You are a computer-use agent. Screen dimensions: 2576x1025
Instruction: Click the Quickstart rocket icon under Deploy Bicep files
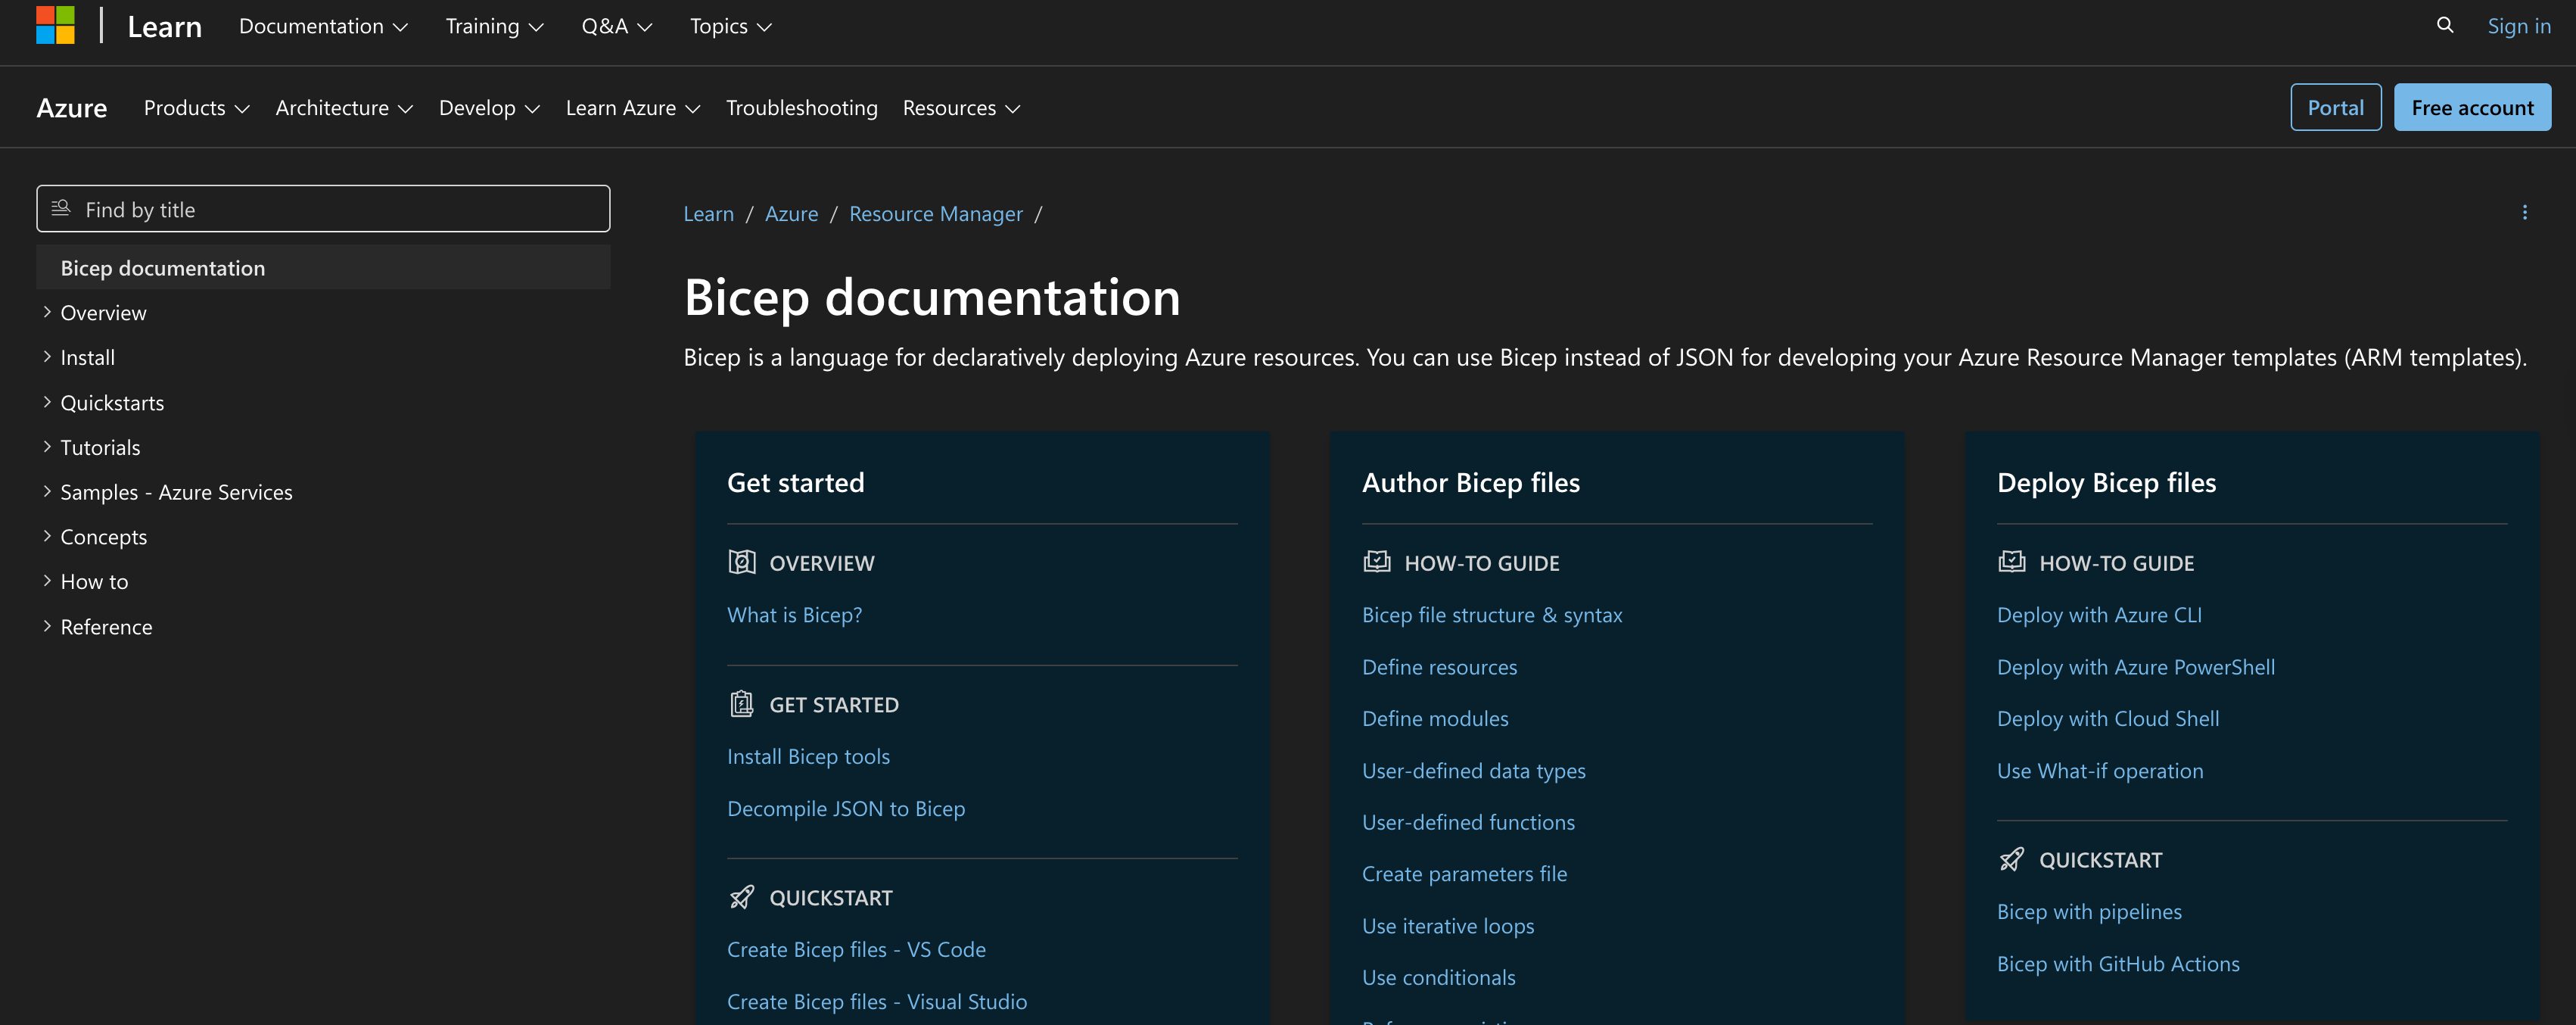coord(2011,859)
